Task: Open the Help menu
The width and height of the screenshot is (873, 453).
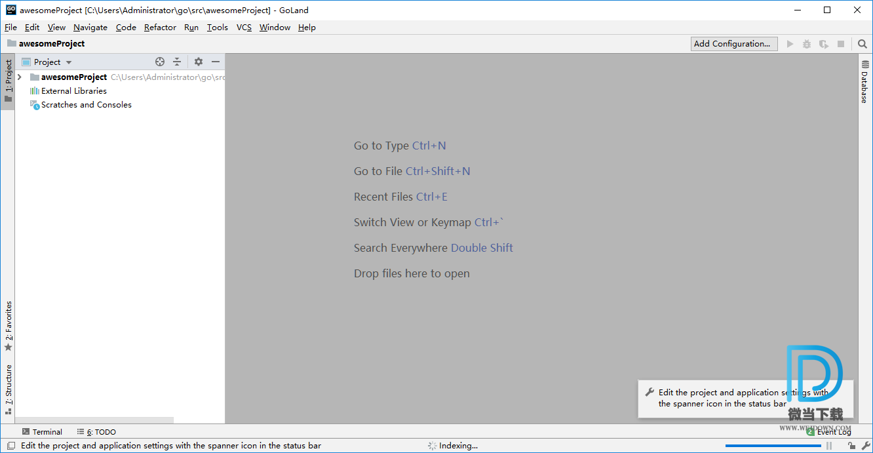Action: (307, 27)
